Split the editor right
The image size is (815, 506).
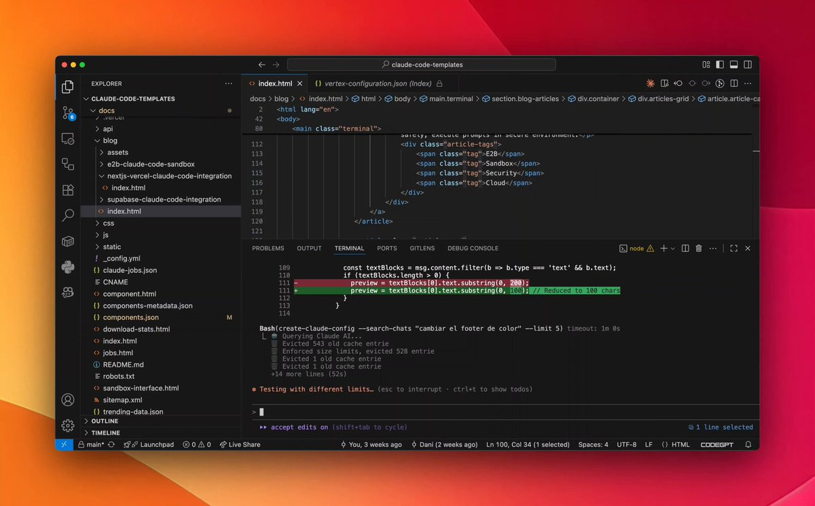point(734,84)
